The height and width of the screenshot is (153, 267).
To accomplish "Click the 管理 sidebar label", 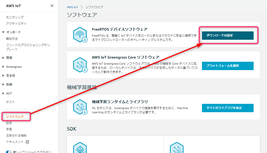I will coord(9,58).
